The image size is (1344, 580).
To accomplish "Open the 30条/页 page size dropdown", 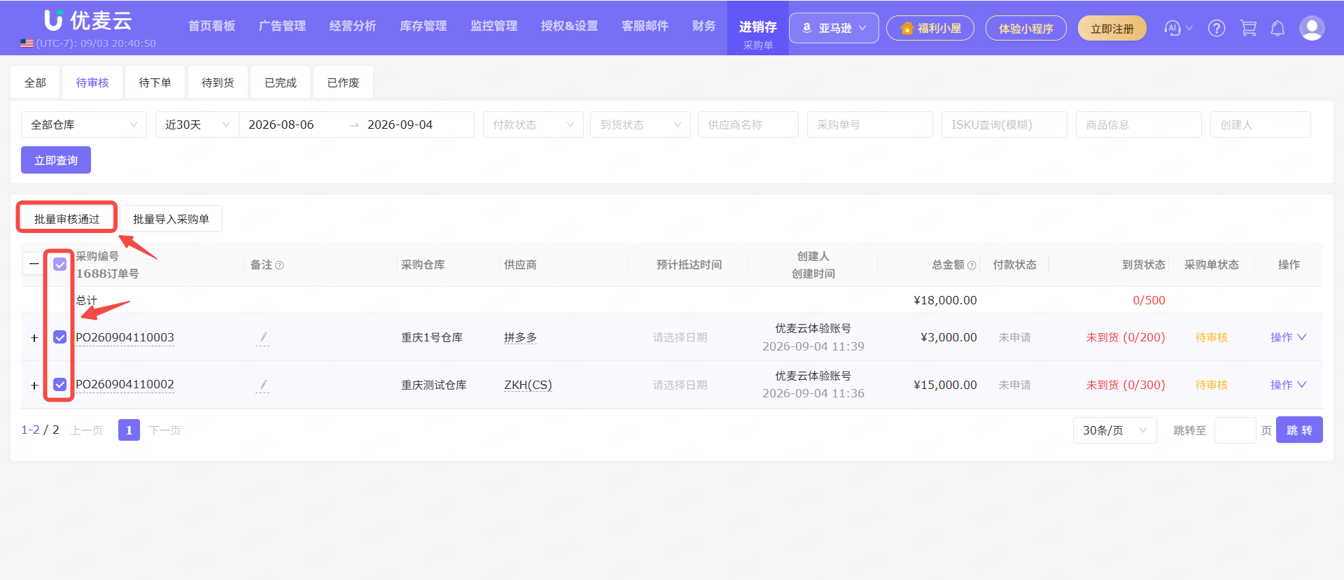I will (1114, 430).
